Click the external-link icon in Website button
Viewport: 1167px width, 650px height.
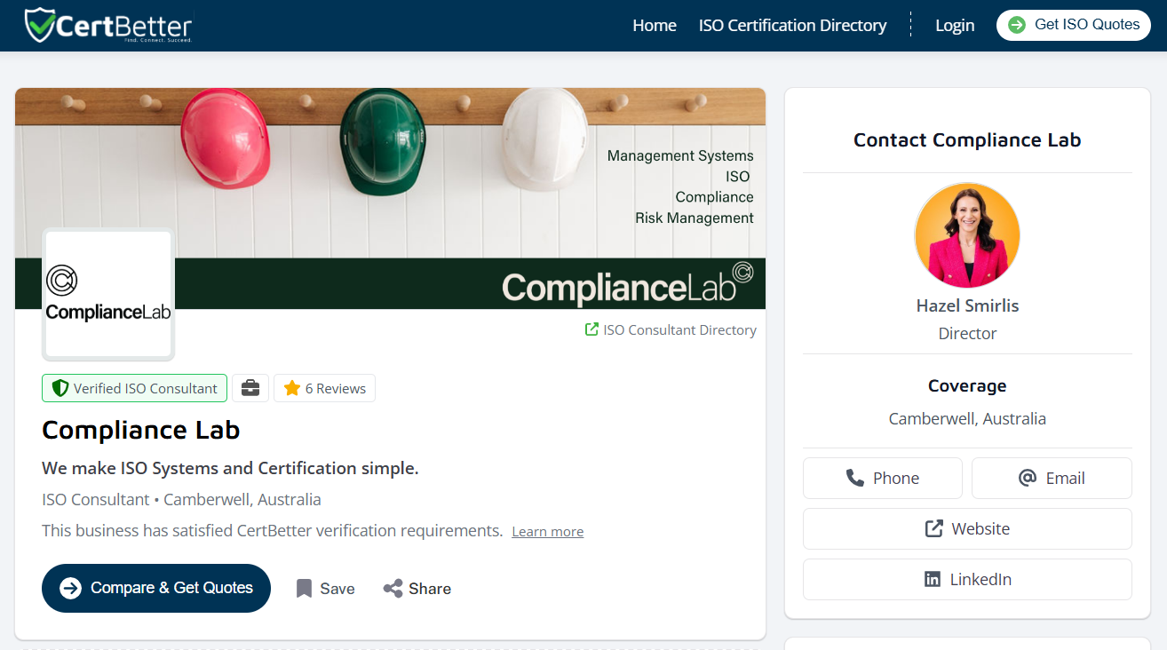pos(934,528)
